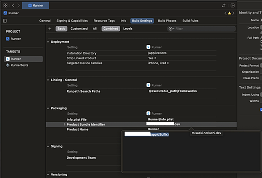This screenshot has height=178, width=262.
Task: Select the Customized filter scope
Action: 79,29
